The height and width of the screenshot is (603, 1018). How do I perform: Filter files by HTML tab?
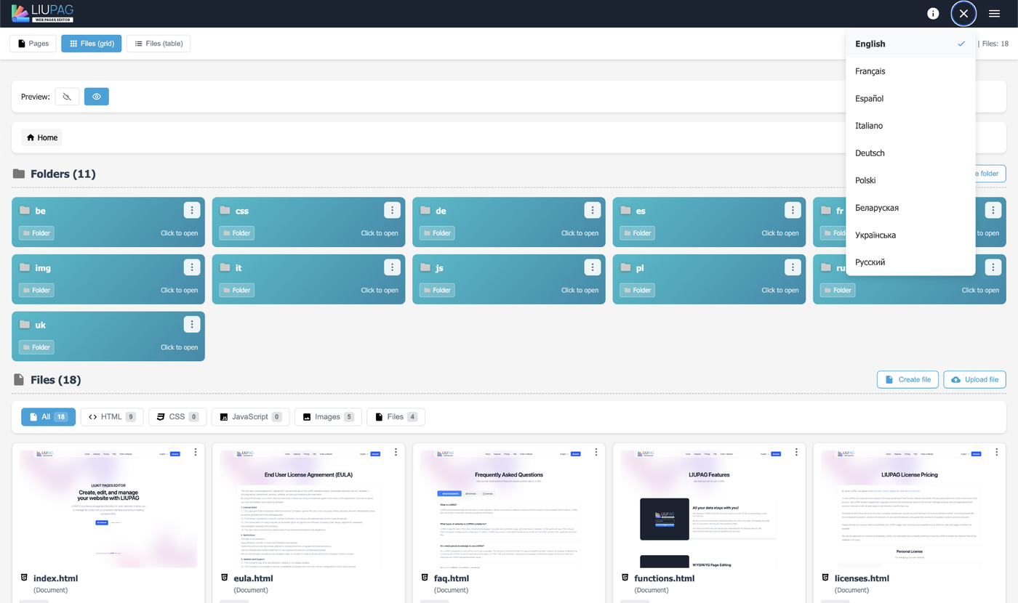(x=111, y=417)
